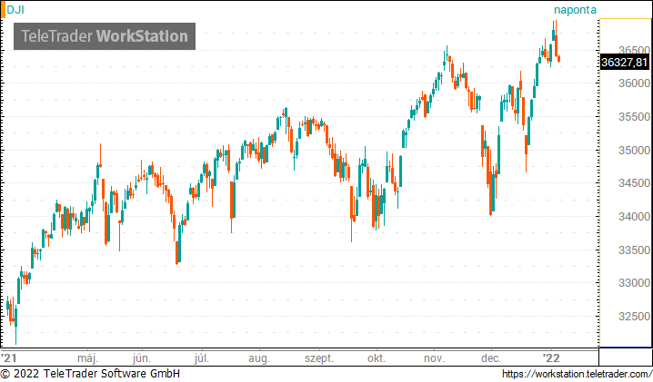This screenshot has width=653, height=382.
Task: Click the 35500 price axis label
Action: pyautogui.click(x=634, y=117)
